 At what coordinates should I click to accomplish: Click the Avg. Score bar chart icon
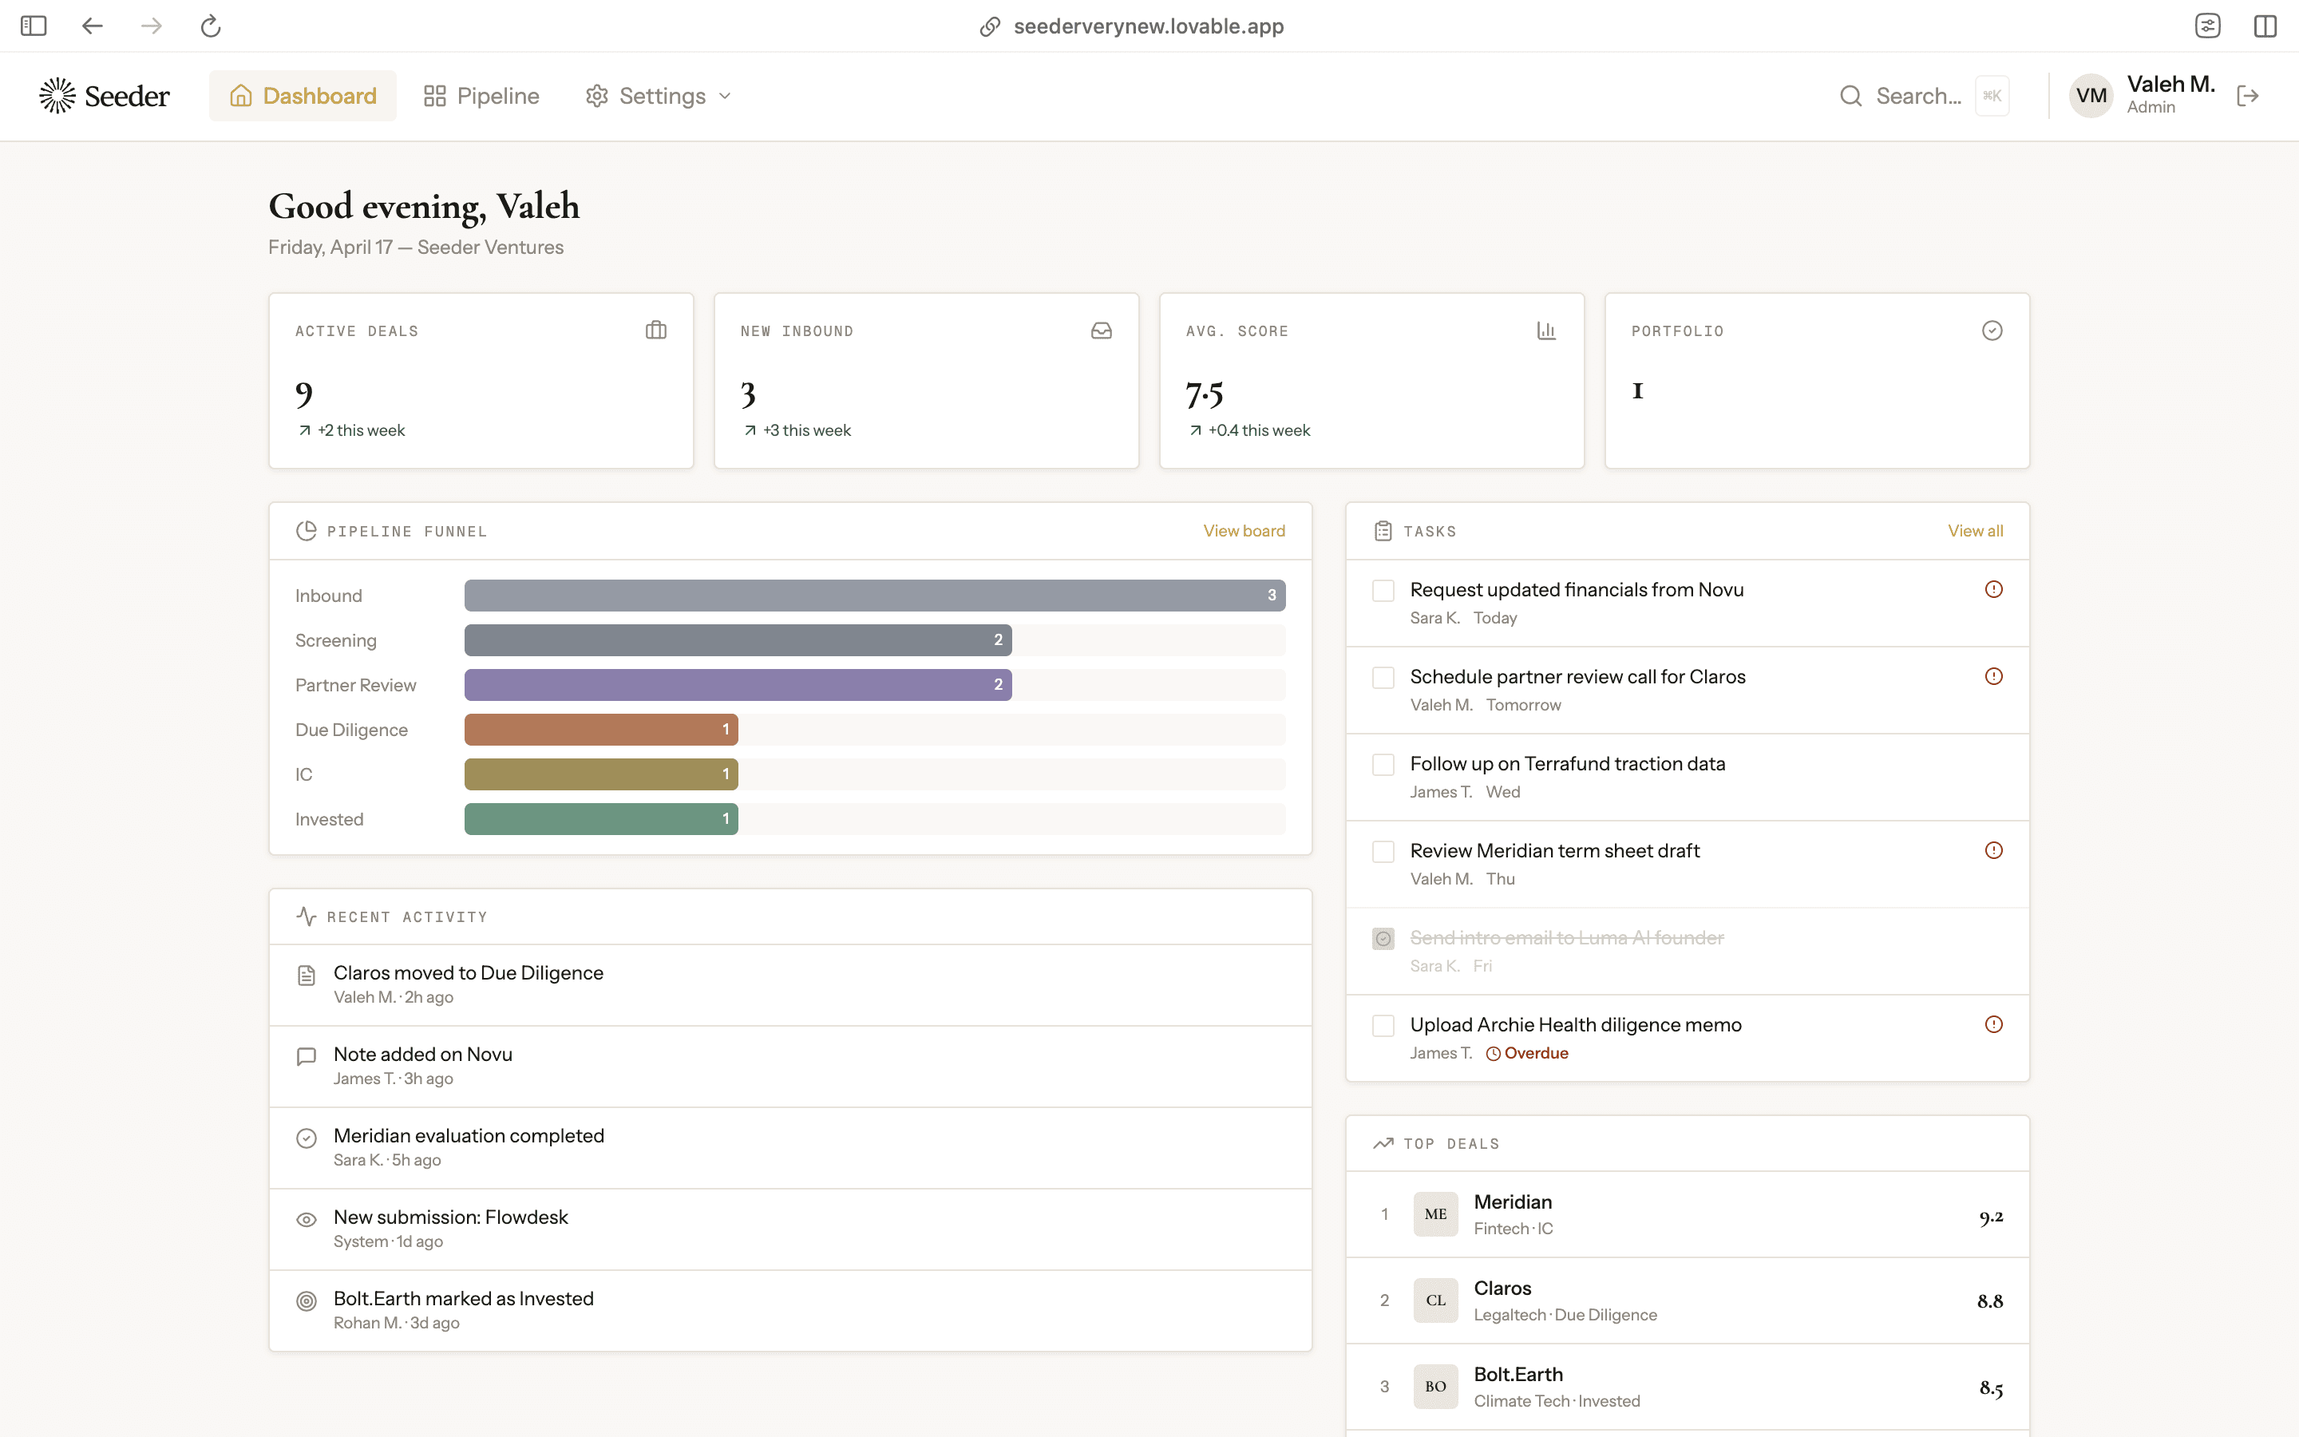click(x=1545, y=331)
